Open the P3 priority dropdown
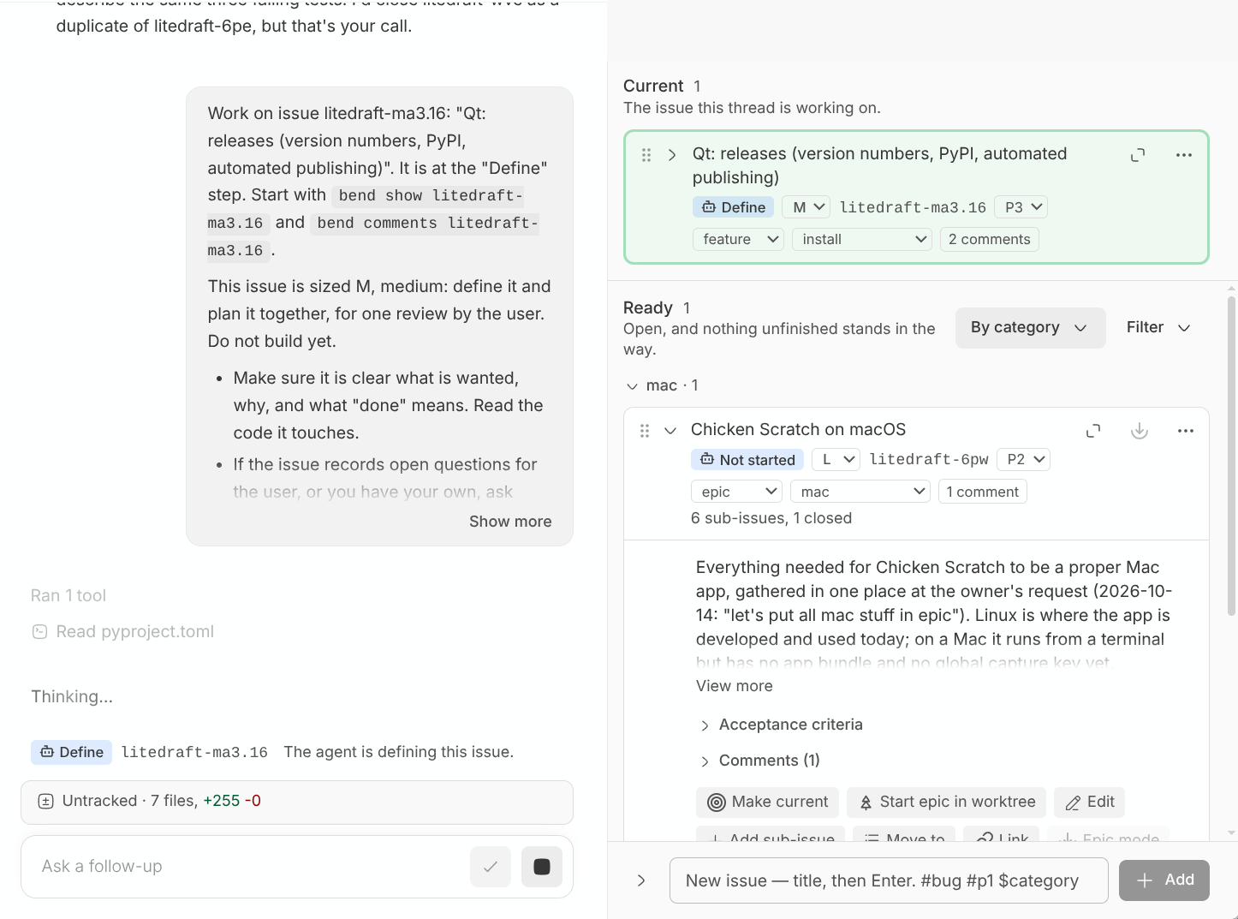The image size is (1238, 919). point(1022,207)
